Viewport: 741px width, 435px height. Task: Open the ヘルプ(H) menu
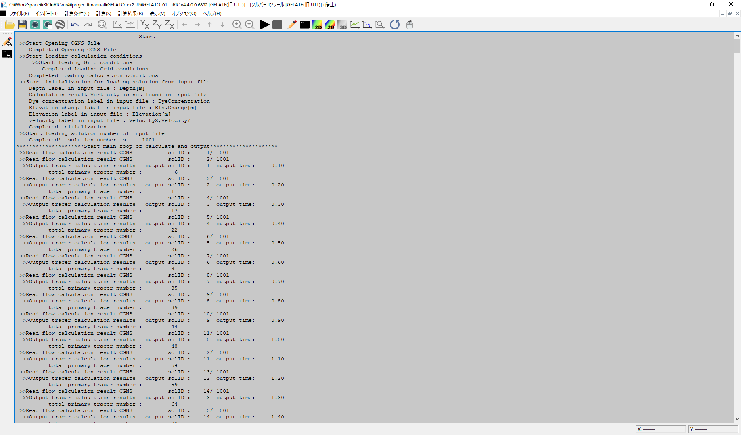212,13
